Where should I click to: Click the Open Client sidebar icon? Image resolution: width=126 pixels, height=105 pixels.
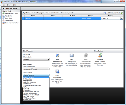point(3,18)
